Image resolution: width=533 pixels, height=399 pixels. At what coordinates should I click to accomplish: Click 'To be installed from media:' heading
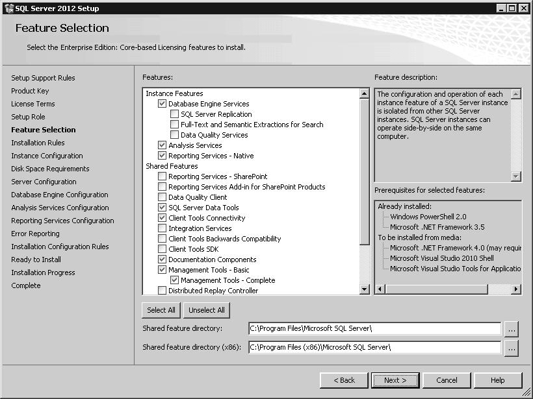coord(419,237)
